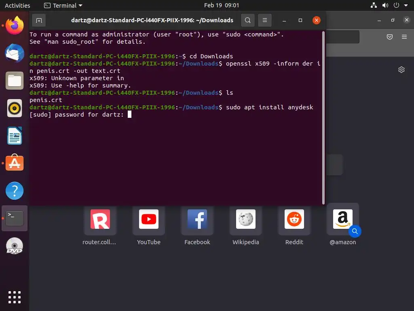The height and width of the screenshot is (311, 414).
Task: Maximize the terminal window
Action: [300, 20]
